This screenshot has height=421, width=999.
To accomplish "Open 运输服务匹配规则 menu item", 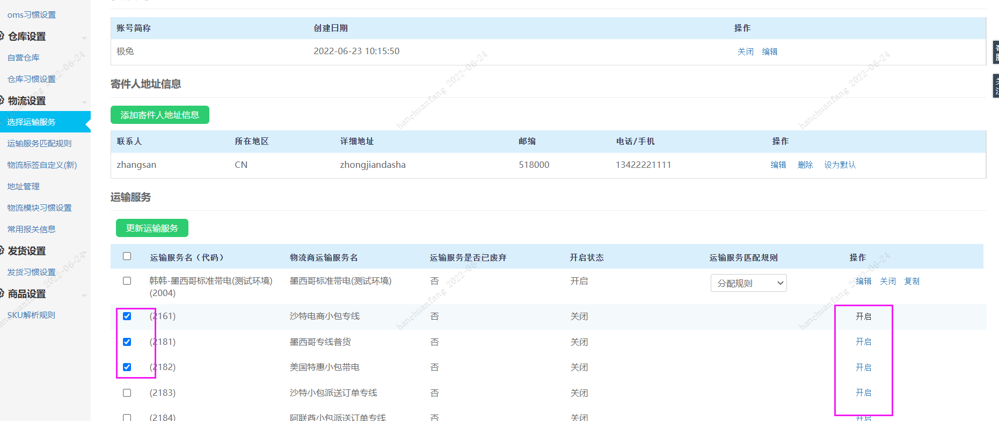I will (x=39, y=144).
